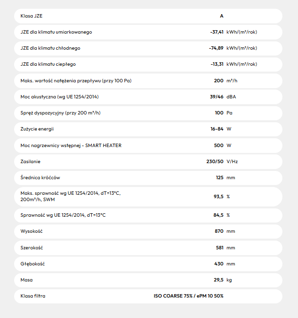This screenshot has width=298, height=318.
Task: Click the Średnica króćców row label
Action: point(40,178)
